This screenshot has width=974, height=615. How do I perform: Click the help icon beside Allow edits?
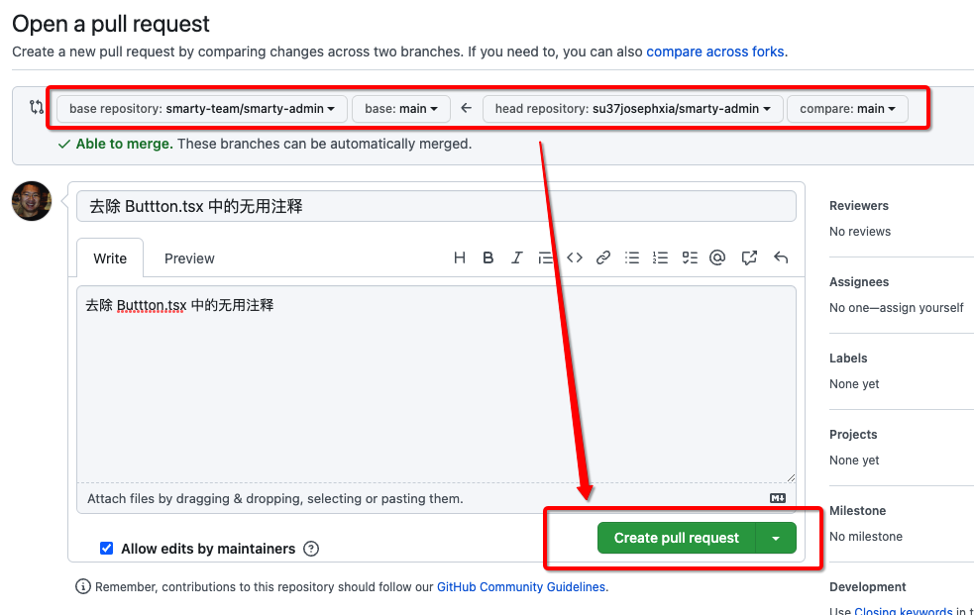[x=311, y=549]
